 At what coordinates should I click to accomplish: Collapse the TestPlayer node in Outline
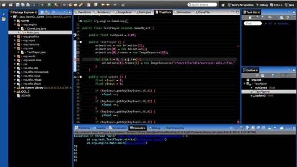tap(245, 83)
